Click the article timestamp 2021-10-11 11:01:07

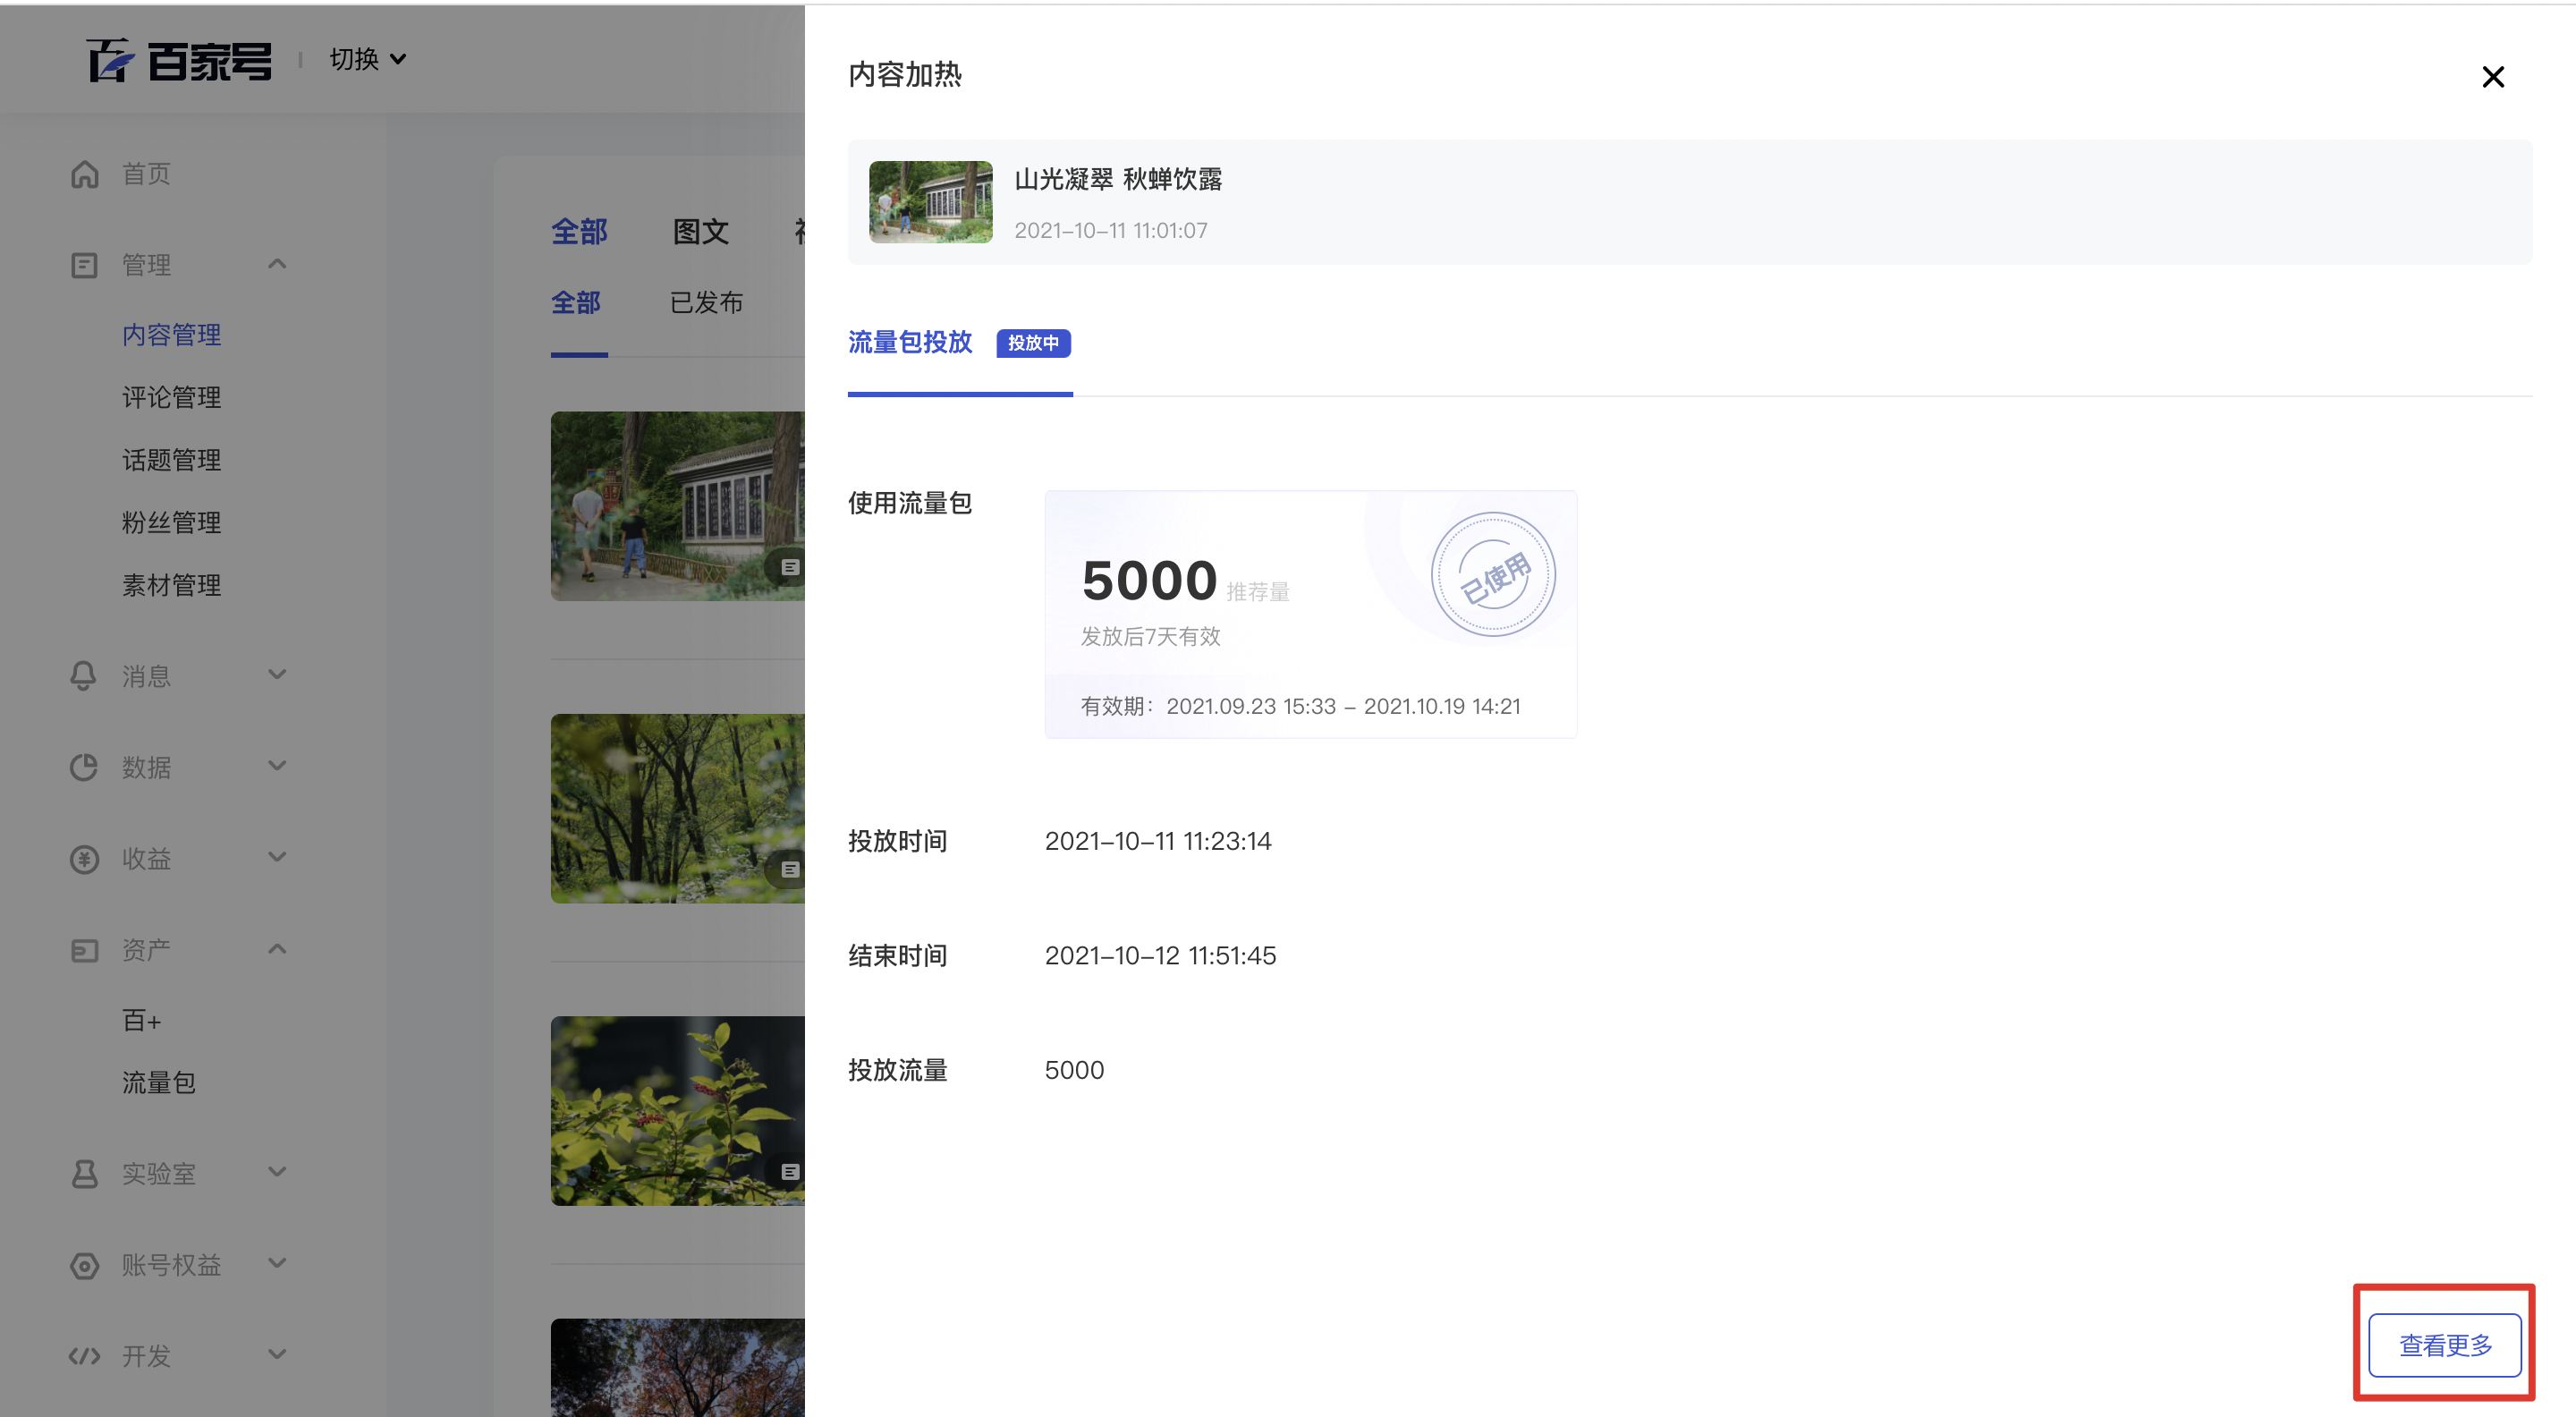pyautogui.click(x=1110, y=231)
